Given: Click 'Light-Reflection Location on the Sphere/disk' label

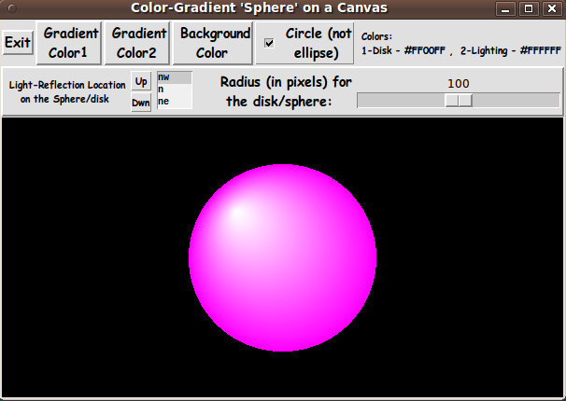Looking at the screenshot, I should click(66, 92).
